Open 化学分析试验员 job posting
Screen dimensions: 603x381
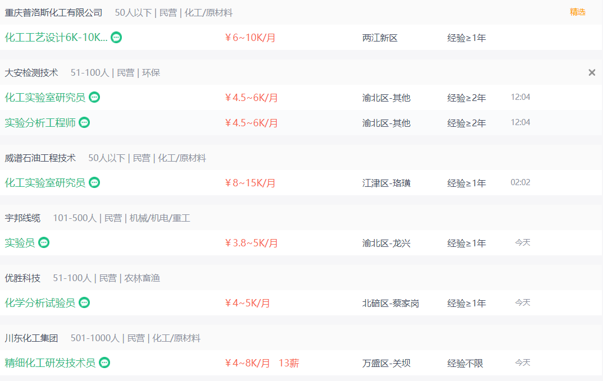[x=40, y=302]
